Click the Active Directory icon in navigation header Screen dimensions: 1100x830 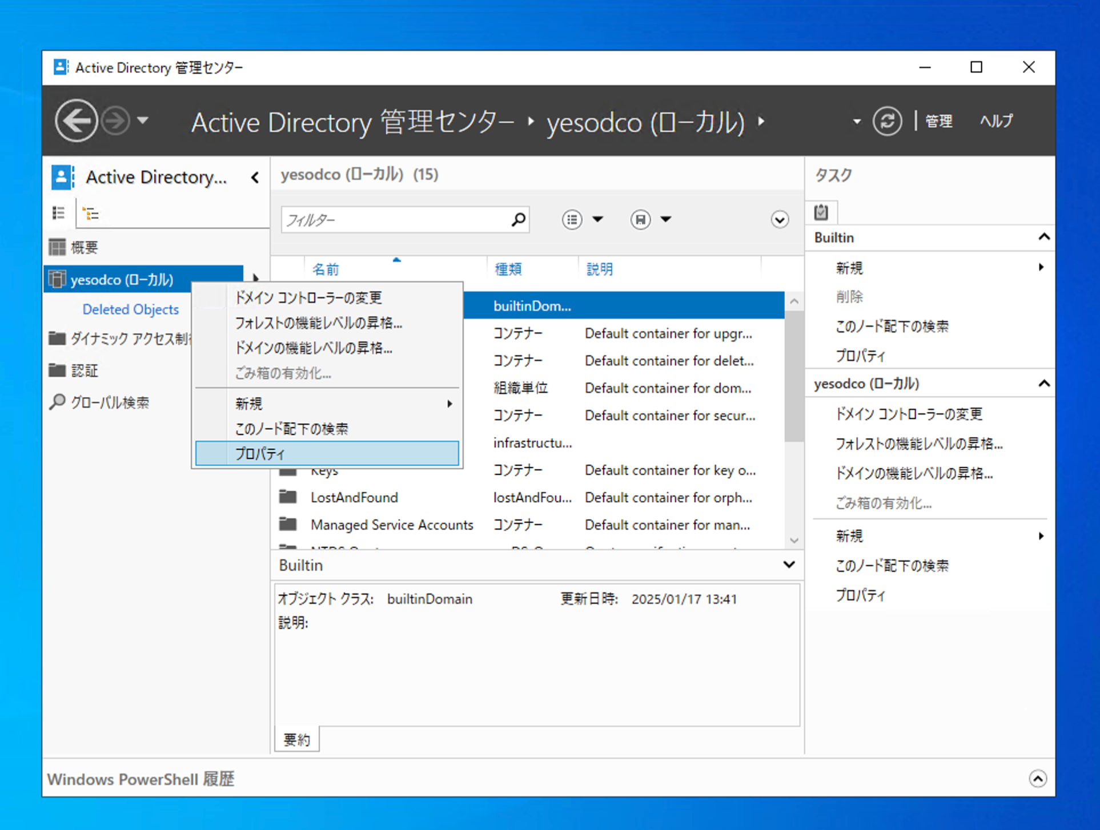click(62, 177)
